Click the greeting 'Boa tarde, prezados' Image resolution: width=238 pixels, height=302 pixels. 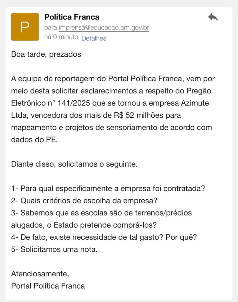tap(46, 55)
